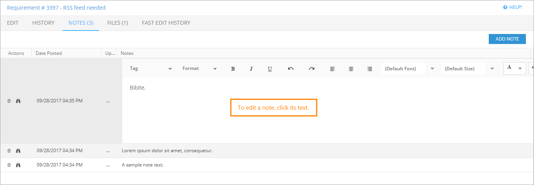Open the Files (1) tab
The height and width of the screenshot is (185, 534).
[118, 23]
